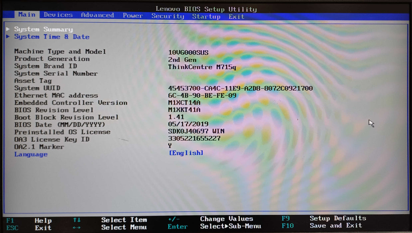Viewport: 412px width, 233px height.
Task: Open the Power tab
Action: pyautogui.click(x=132, y=16)
